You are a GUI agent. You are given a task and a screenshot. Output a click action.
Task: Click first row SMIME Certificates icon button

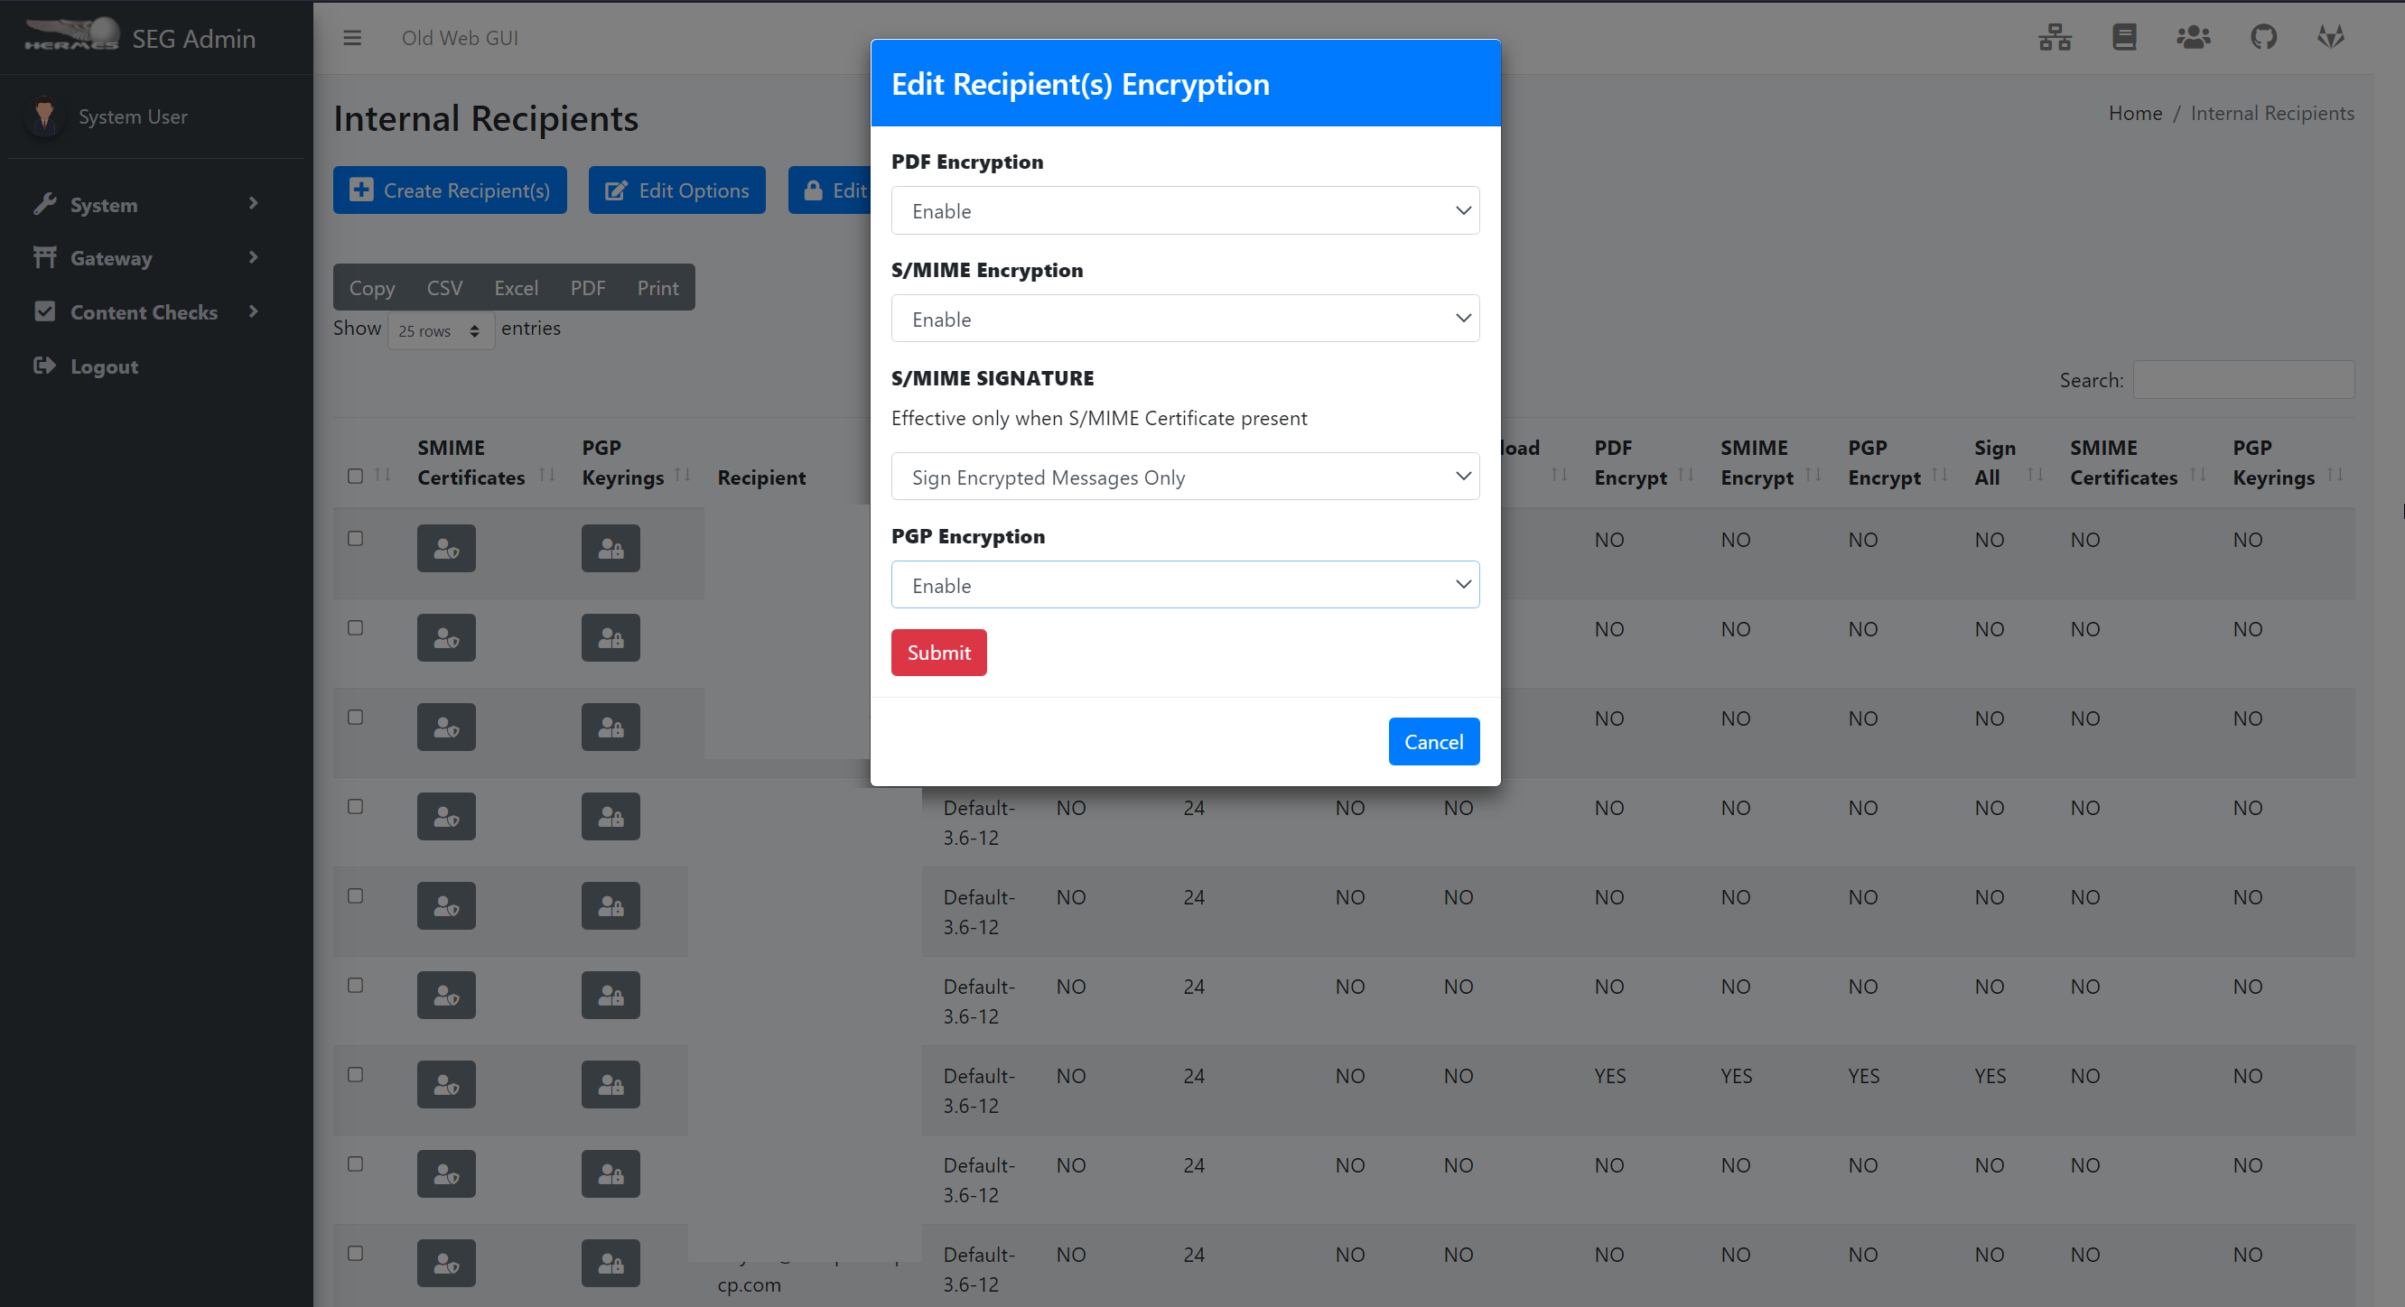[x=446, y=549]
